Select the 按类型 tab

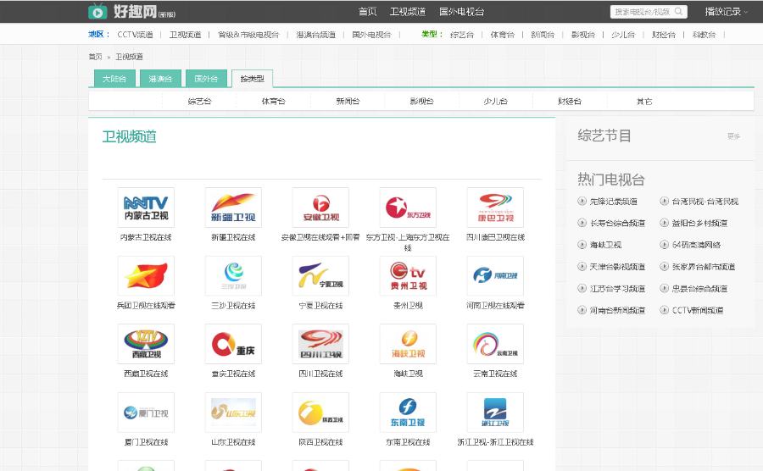coord(252,79)
